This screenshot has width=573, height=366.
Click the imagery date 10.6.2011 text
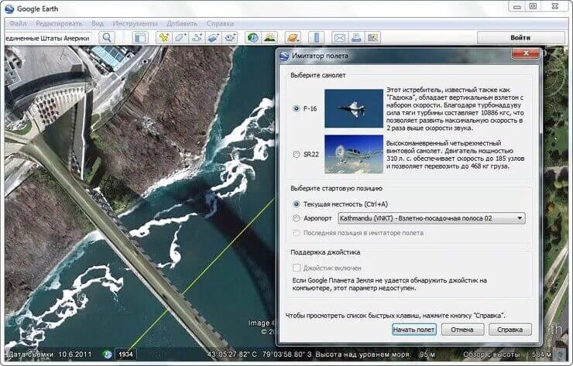coord(74,354)
